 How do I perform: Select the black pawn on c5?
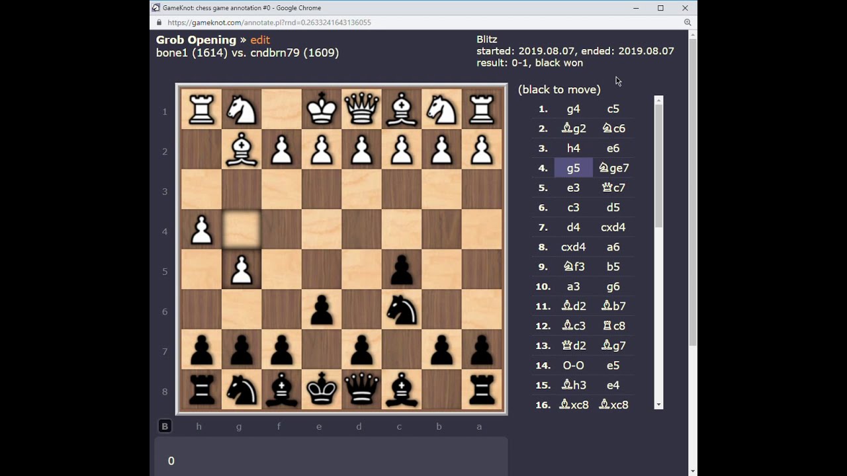402,270
